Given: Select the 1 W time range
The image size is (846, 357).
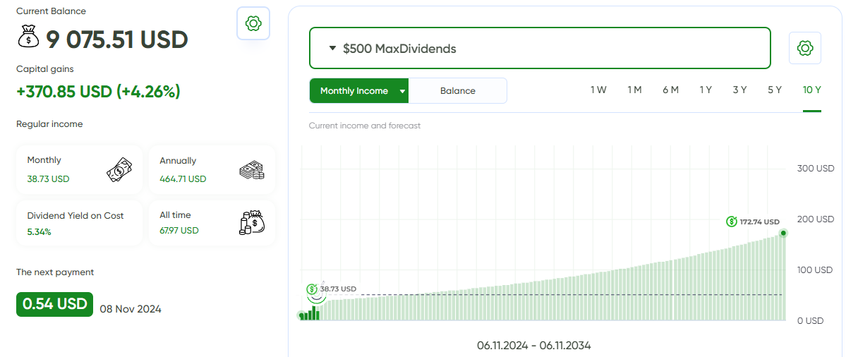Looking at the screenshot, I should click(x=598, y=90).
